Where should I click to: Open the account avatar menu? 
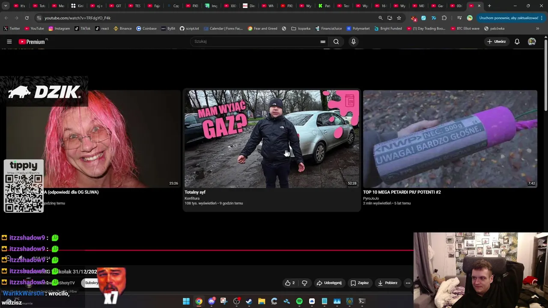click(532, 41)
